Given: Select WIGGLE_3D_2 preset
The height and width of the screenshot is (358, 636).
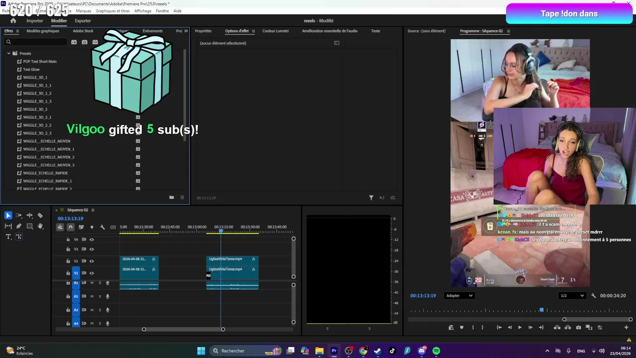Looking at the screenshot, I should click(35, 109).
